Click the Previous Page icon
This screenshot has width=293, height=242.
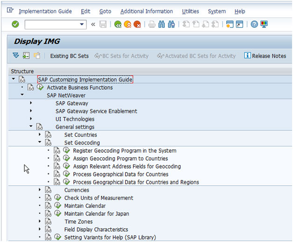click(x=195, y=24)
